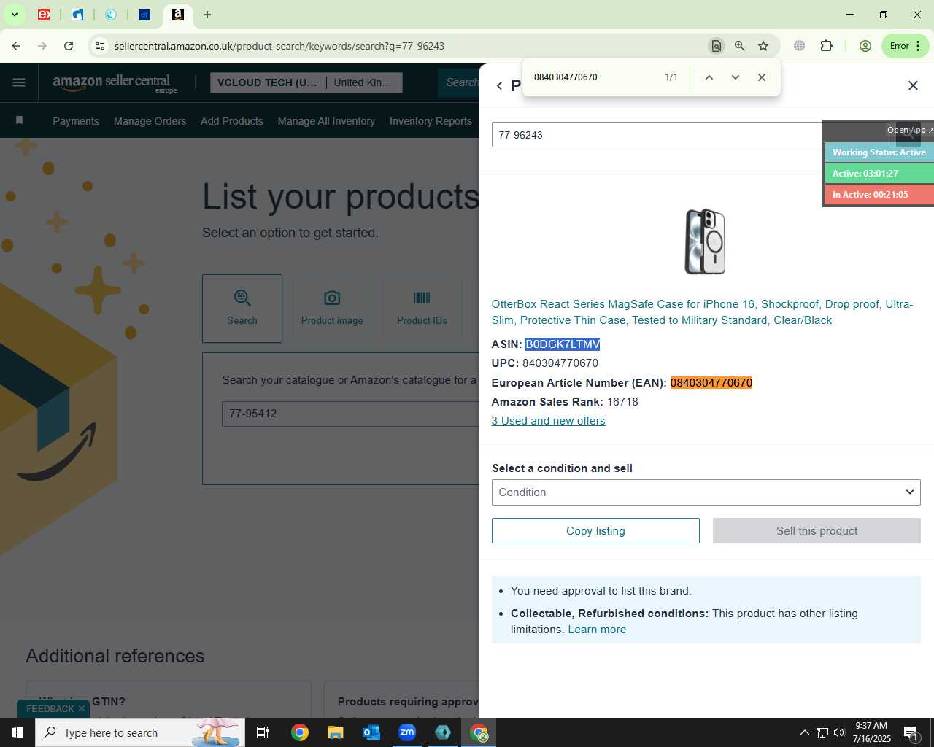Jump to previous find-in-page match
Viewport: 934px width, 747px height.
(709, 77)
